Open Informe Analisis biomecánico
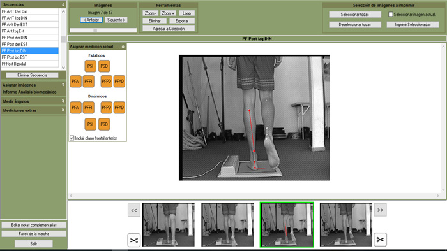Image resolution: width=447 pixels, height=251 pixels. 29,92
